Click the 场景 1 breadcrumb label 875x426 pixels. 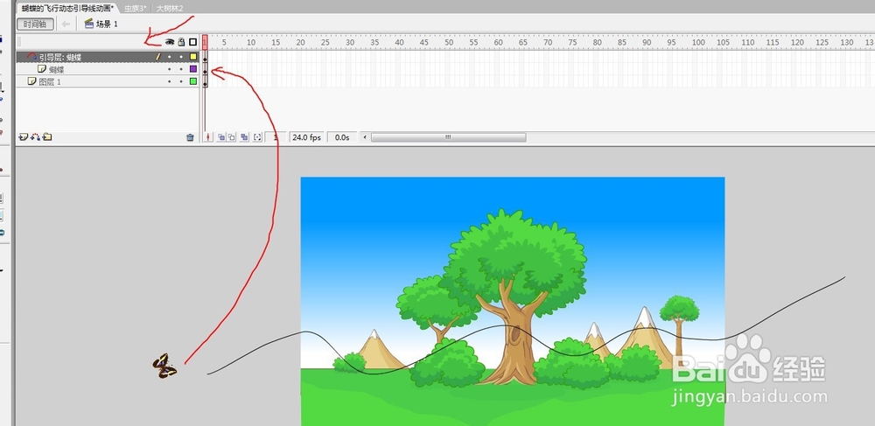(x=107, y=24)
